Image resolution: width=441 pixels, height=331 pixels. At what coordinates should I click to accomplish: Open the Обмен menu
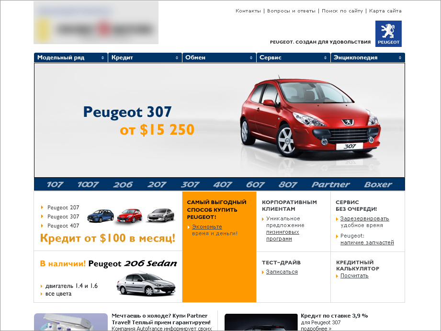point(219,57)
